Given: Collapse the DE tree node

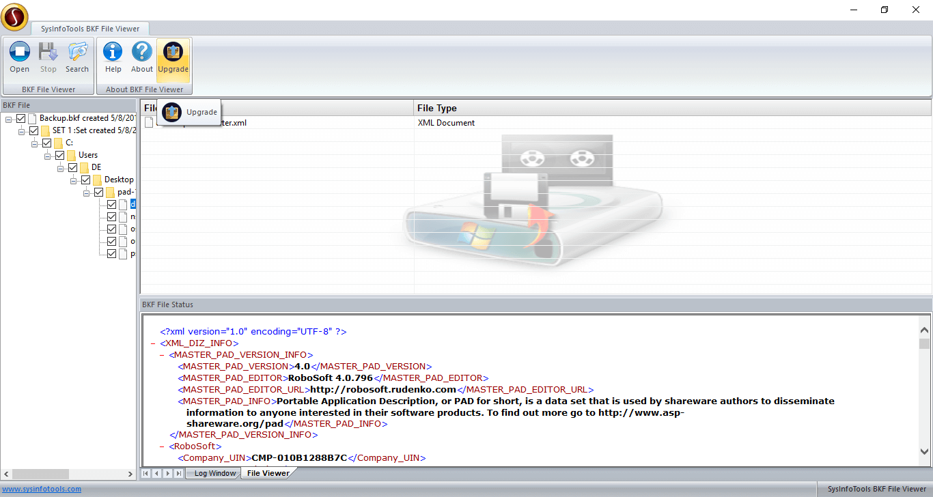Looking at the screenshot, I should (61, 168).
